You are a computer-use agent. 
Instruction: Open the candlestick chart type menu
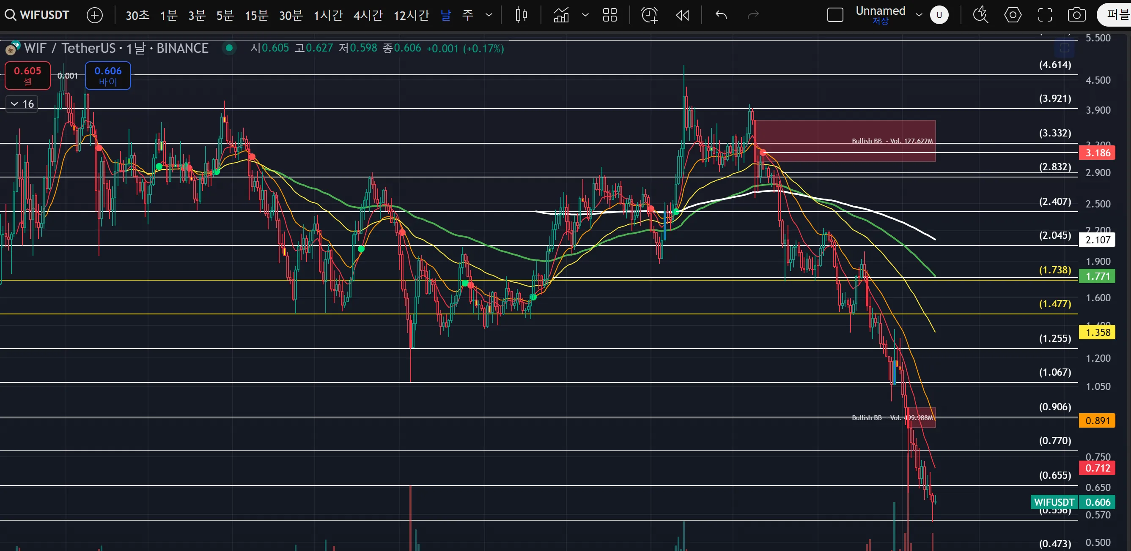pos(521,15)
